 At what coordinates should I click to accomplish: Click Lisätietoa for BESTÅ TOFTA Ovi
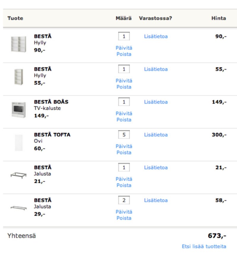[156, 135]
